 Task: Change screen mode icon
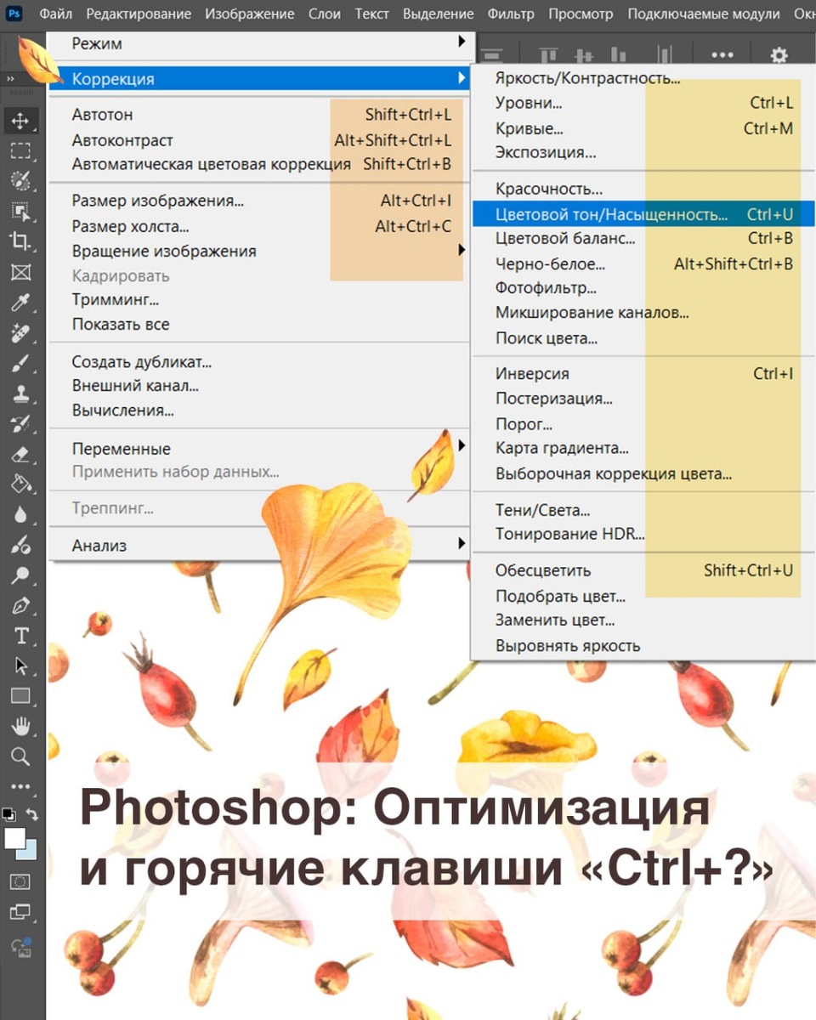[20, 912]
